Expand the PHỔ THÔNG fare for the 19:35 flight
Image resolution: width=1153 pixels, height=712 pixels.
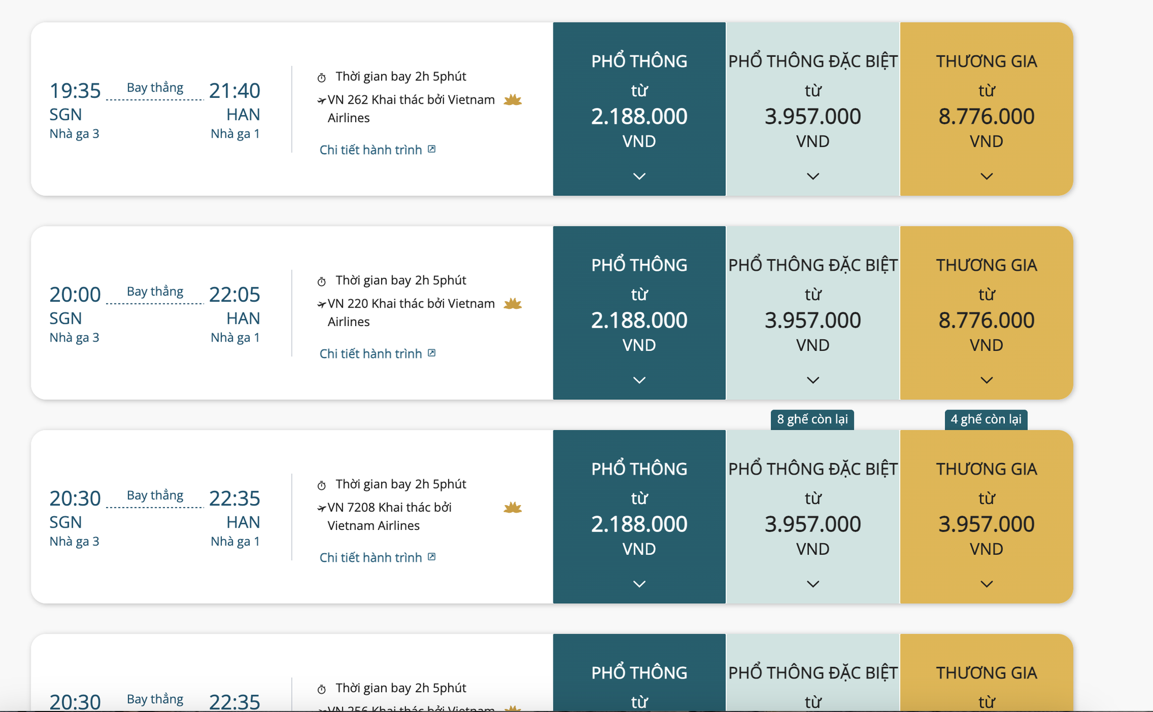(639, 176)
